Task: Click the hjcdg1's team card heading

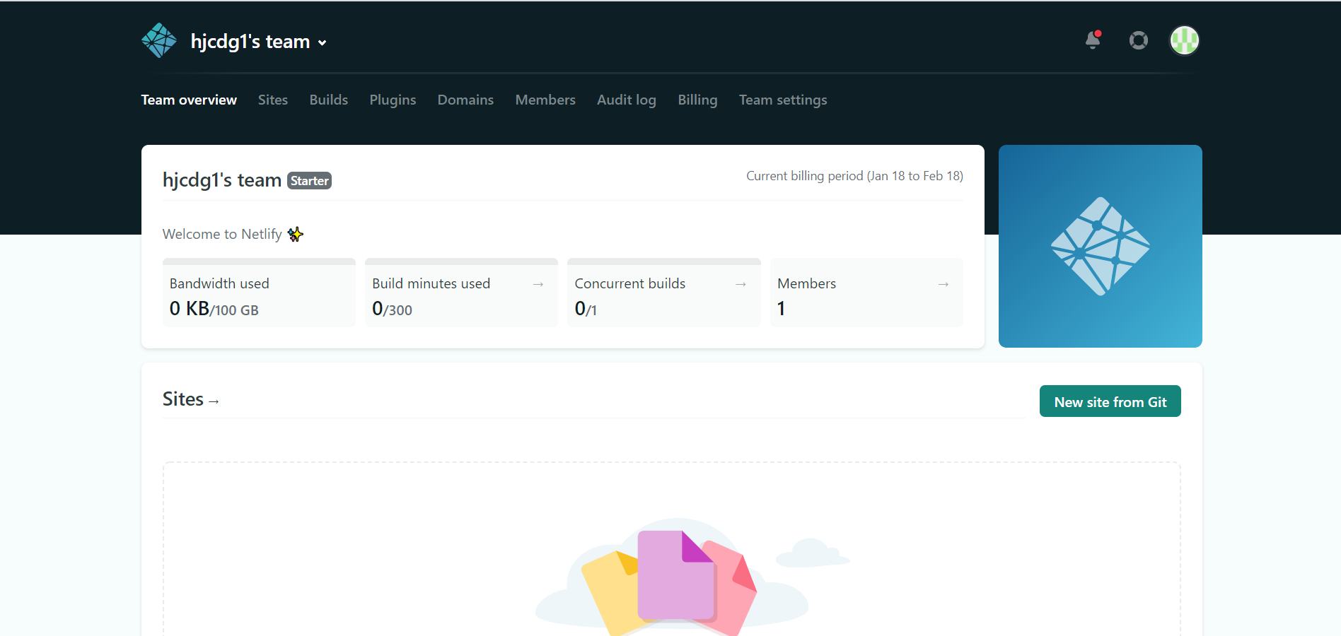Action: 222,180
